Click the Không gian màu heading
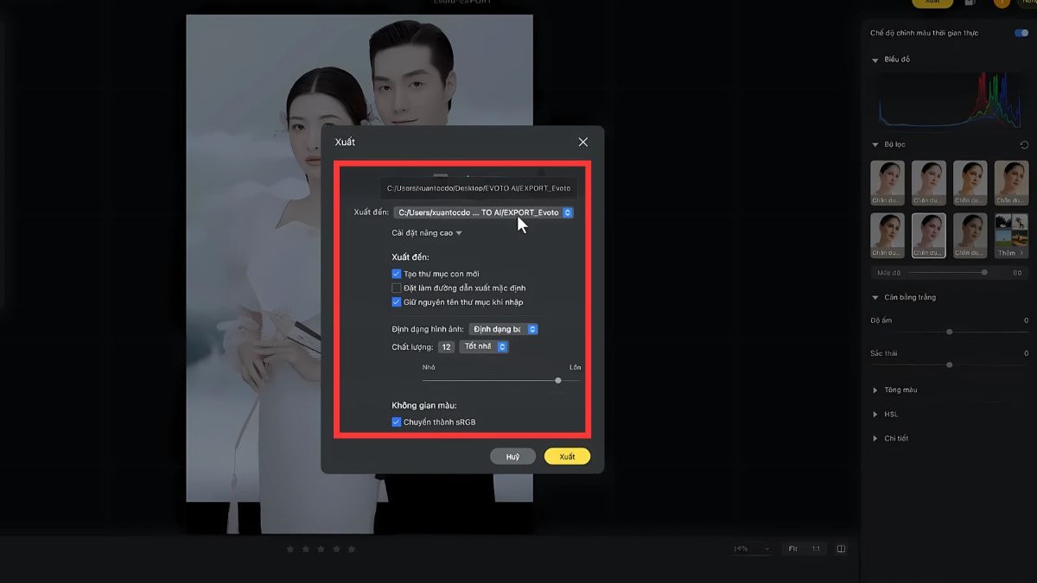This screenshot has width=1037, height=583. pos(424,405)
